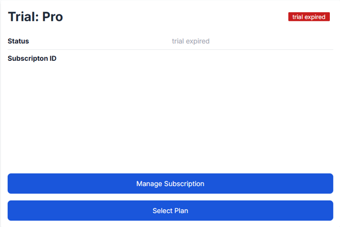Viewport: 340px width, 227px height.
Task: Click the red label in the header
Action: [309, 17]
